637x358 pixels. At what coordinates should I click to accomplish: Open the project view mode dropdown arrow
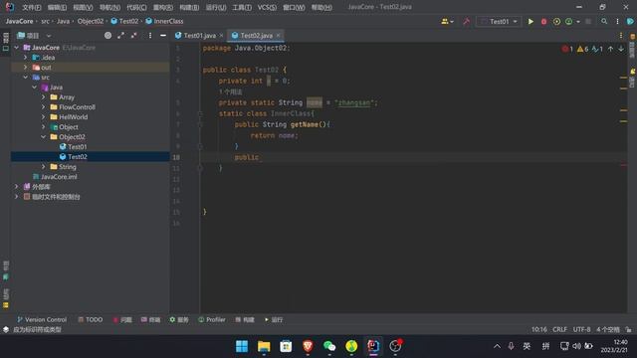pos(49,36)
